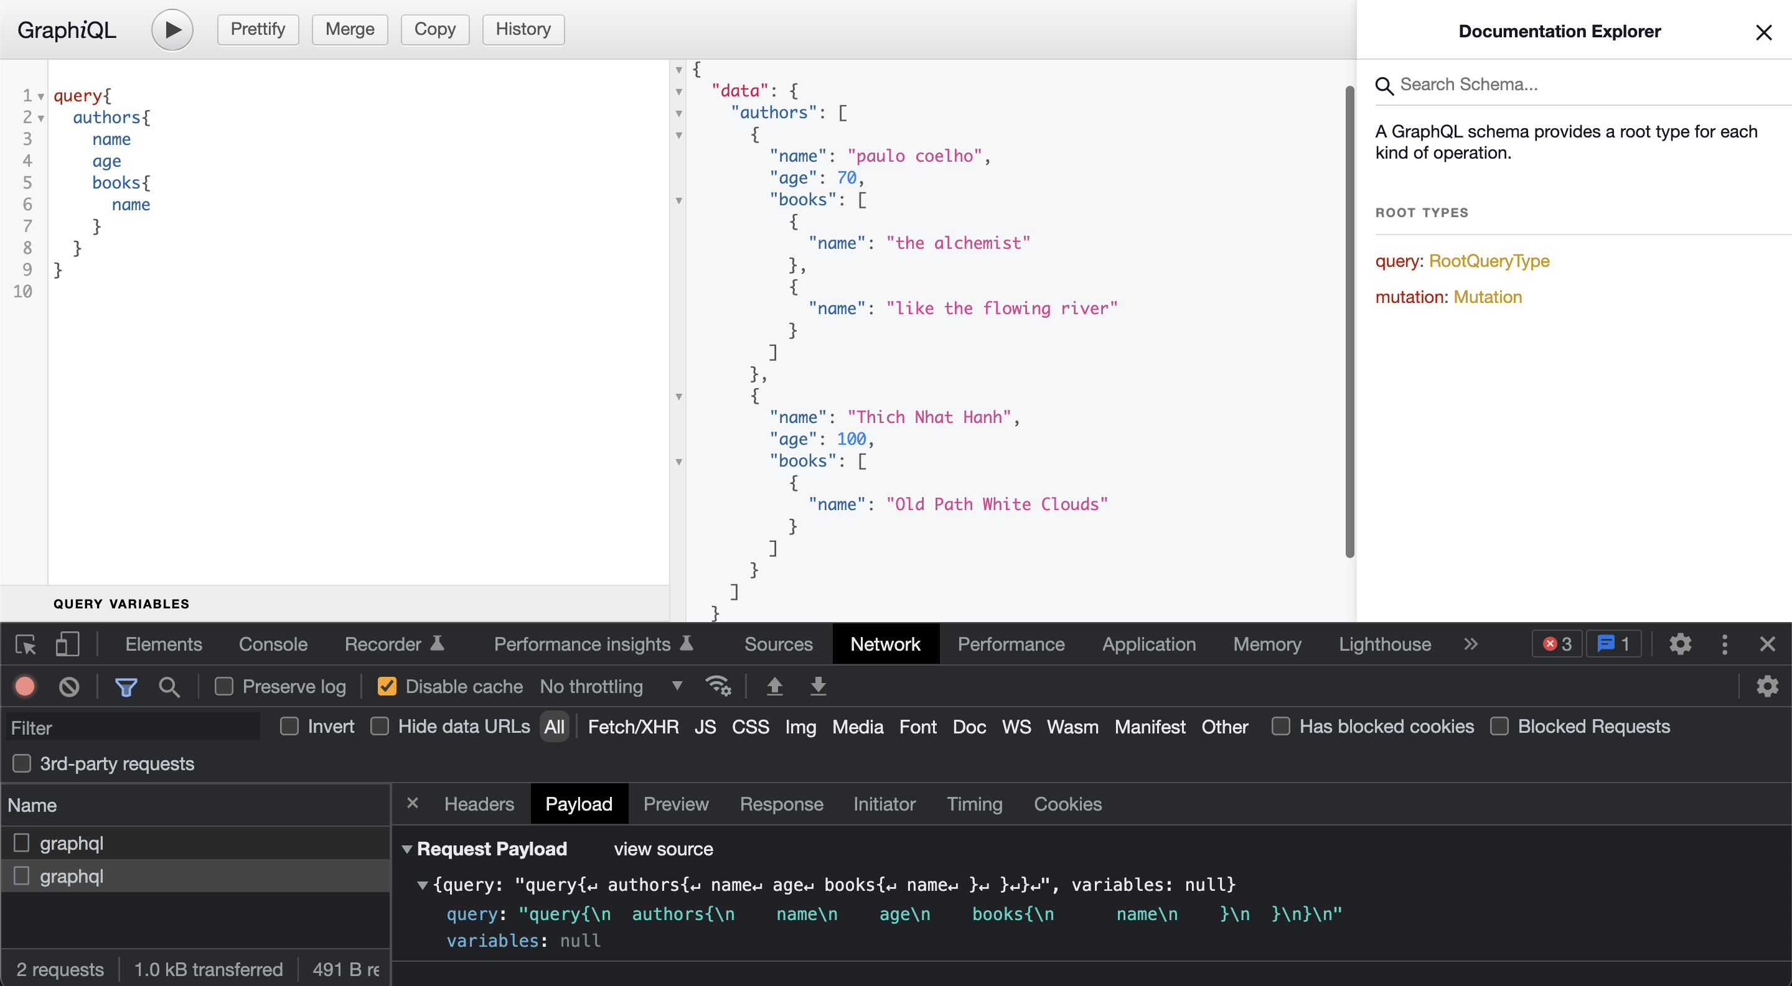Click the DevTools settings gear icon
This screenshot has height=986, width=1792.
[x=1680, y=644]
